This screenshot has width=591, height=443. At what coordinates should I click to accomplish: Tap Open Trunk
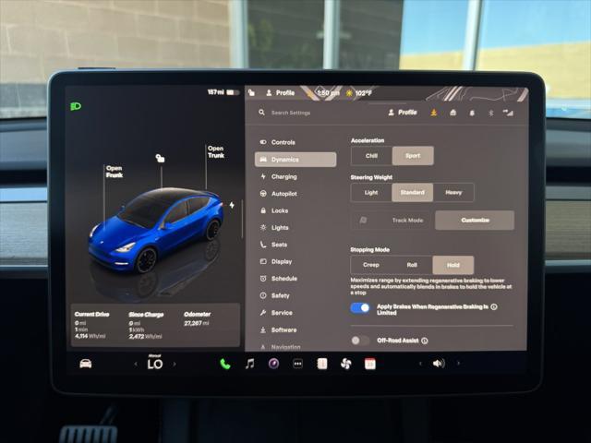pos(216,151)
